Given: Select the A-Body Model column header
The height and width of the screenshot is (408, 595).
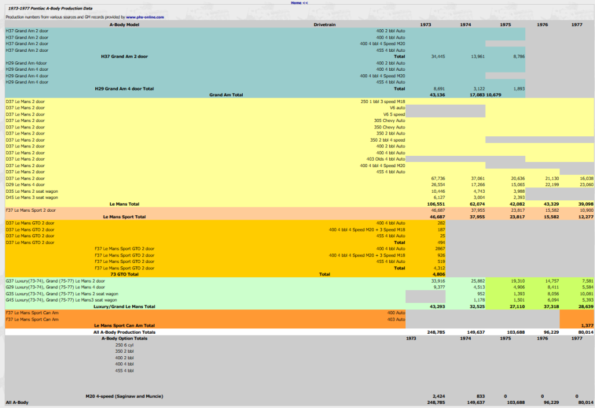Looking at the screenshot, I should click(124, 24).
